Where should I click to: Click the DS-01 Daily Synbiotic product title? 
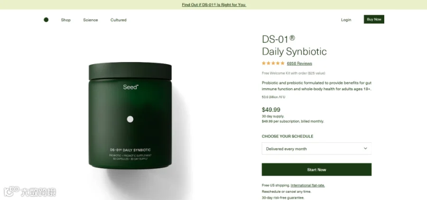[294, 45]
